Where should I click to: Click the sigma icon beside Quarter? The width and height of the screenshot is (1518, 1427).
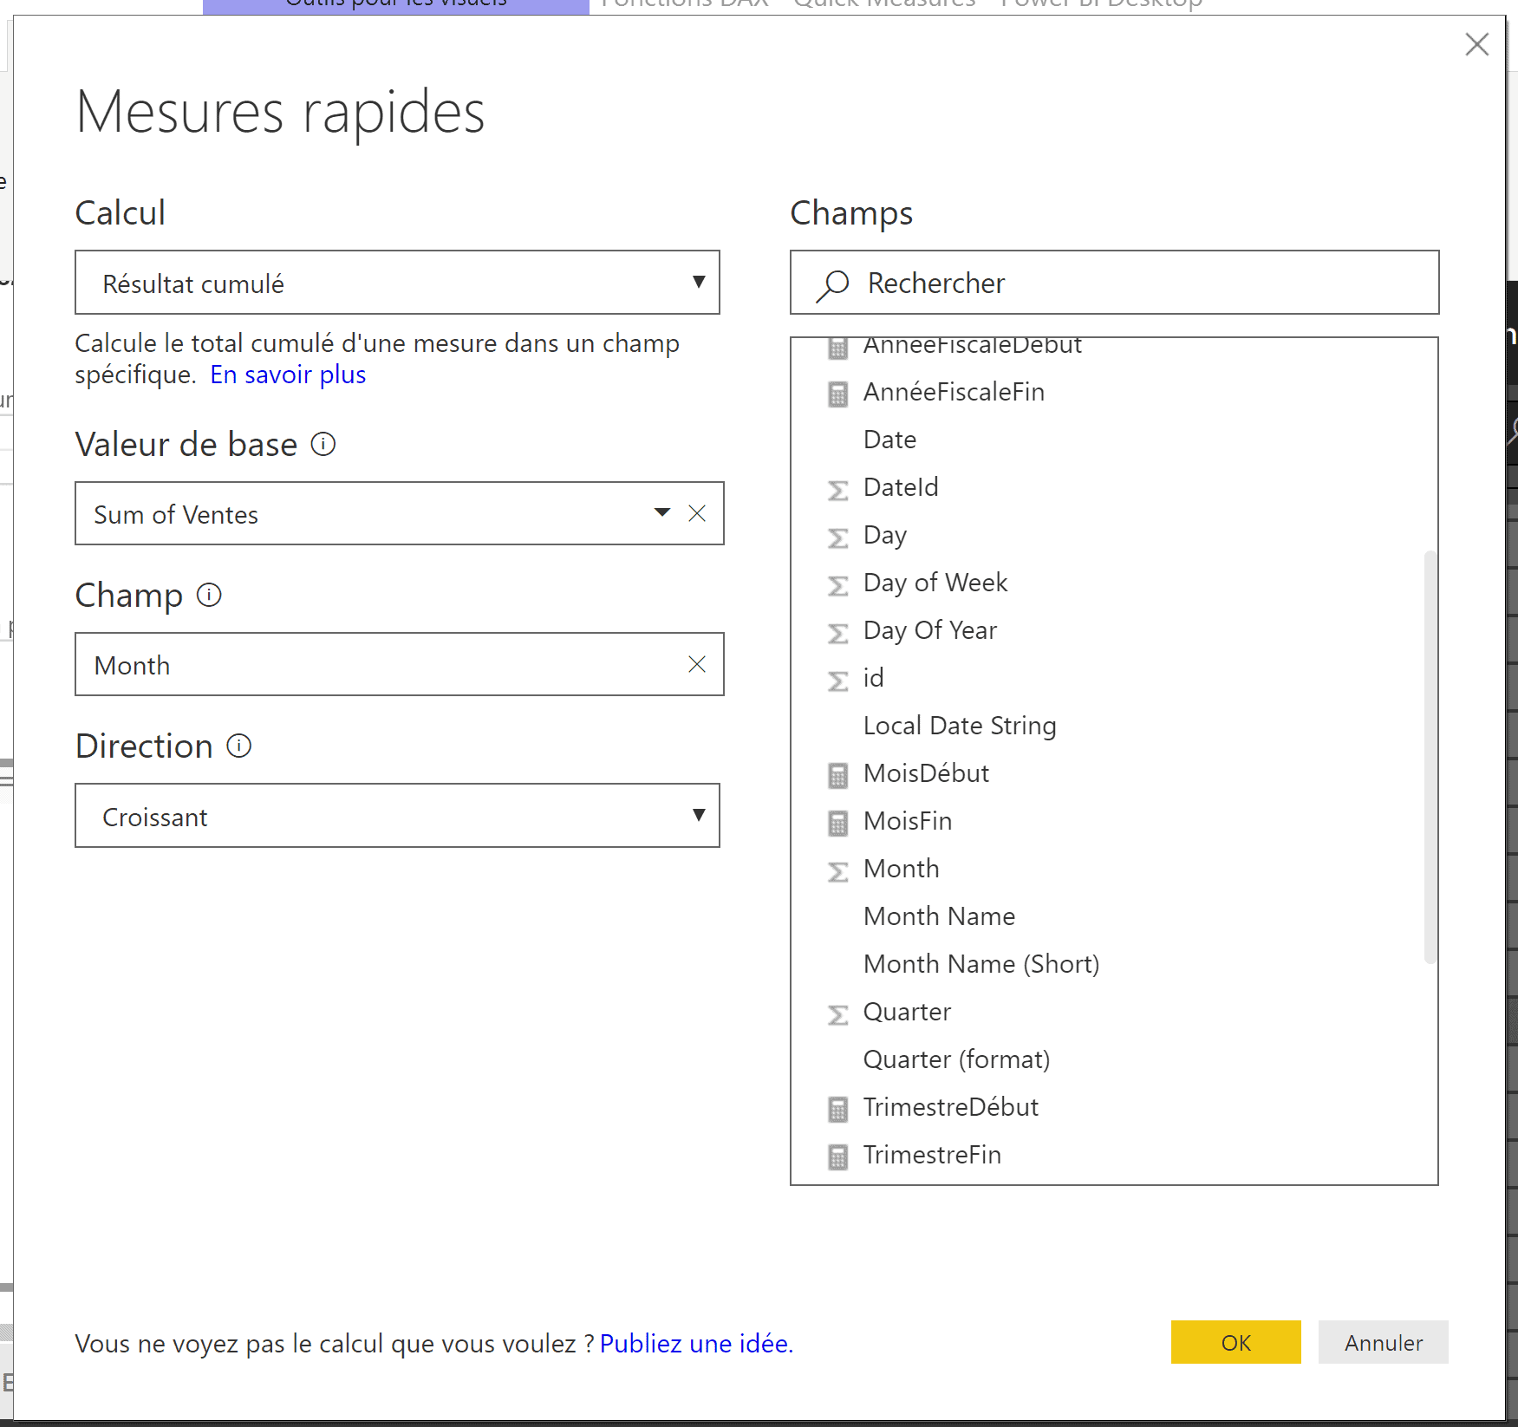tap(837, 1013)
